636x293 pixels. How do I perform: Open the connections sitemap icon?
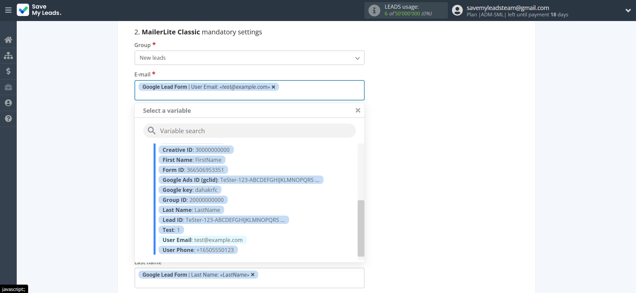(x=8, y=55)
